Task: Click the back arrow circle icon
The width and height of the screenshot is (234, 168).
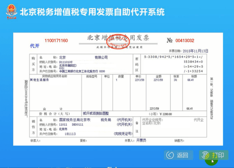Action: 170,155
